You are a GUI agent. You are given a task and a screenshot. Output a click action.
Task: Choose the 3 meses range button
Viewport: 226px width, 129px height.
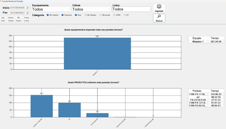click(26, 18)
